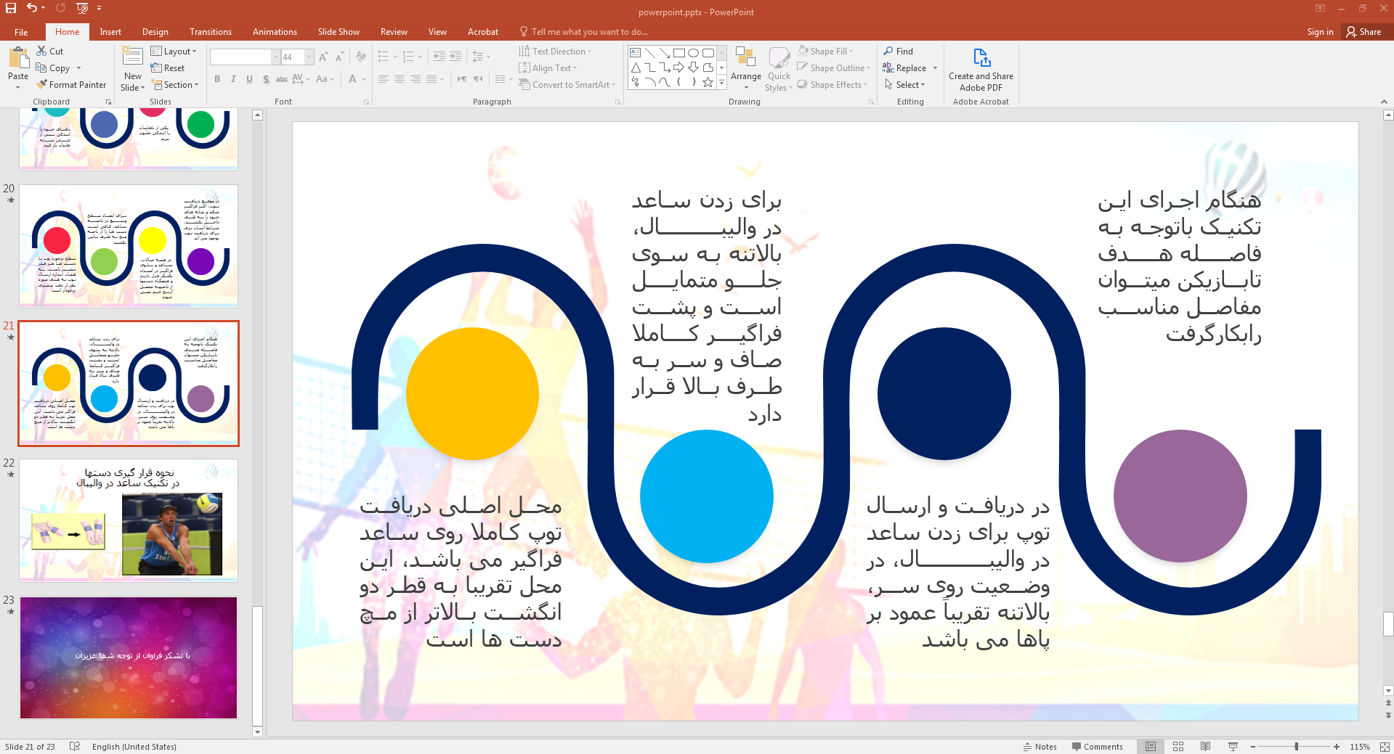Open the Shape Fill dropdown
This screenshot has height=754, width=1394.
pyautogui.click(x=826, y=51)
